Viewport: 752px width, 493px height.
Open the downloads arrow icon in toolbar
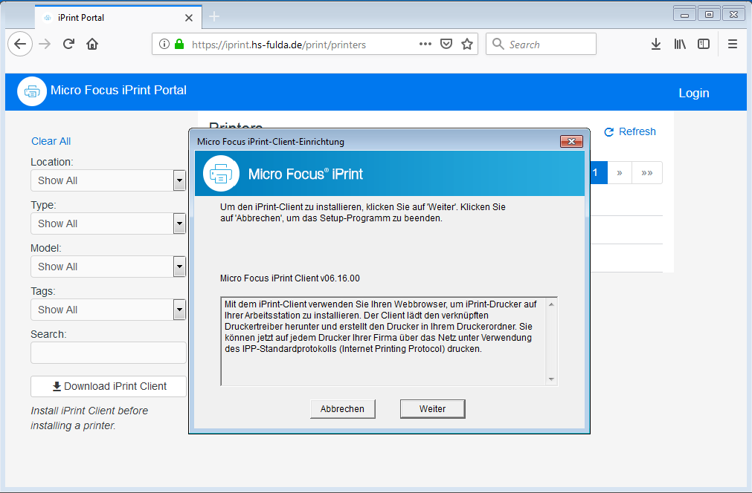coord(655,45)
